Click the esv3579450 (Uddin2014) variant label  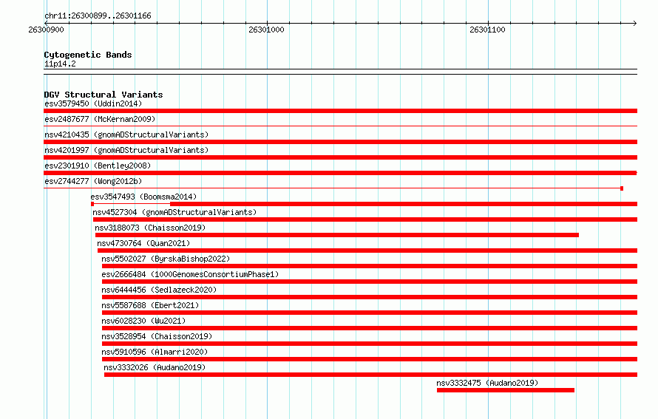93,103
